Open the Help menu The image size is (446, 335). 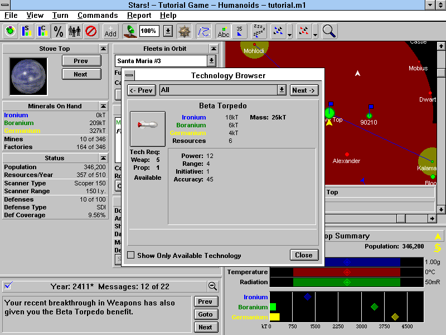pyautogui.click(x=168, y=16)
